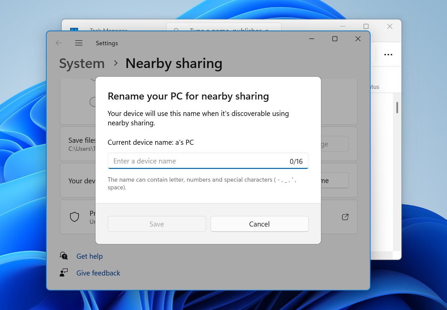Screen dimensions: 447x310
Task: Click the 'Rename your PC for nearby sharing' heading
Action: tap(188, 96)
